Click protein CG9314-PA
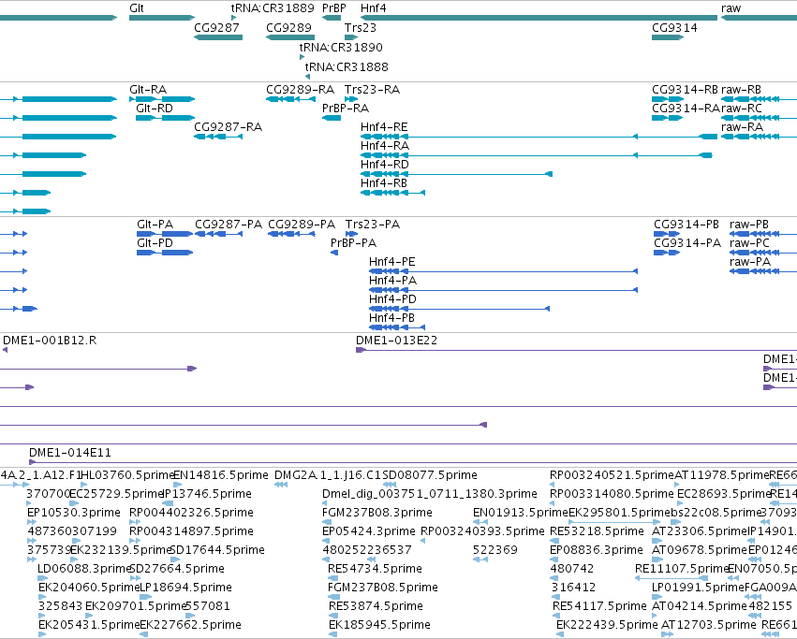 pyautogui.click(x=667, y=253)
